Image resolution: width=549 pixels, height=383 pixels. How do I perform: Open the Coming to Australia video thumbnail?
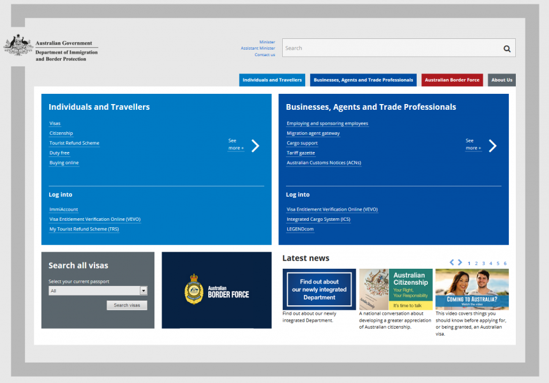coord(472,289)
